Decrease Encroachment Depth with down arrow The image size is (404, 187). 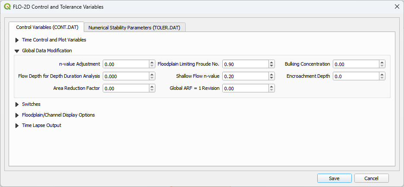click(382, 78)
